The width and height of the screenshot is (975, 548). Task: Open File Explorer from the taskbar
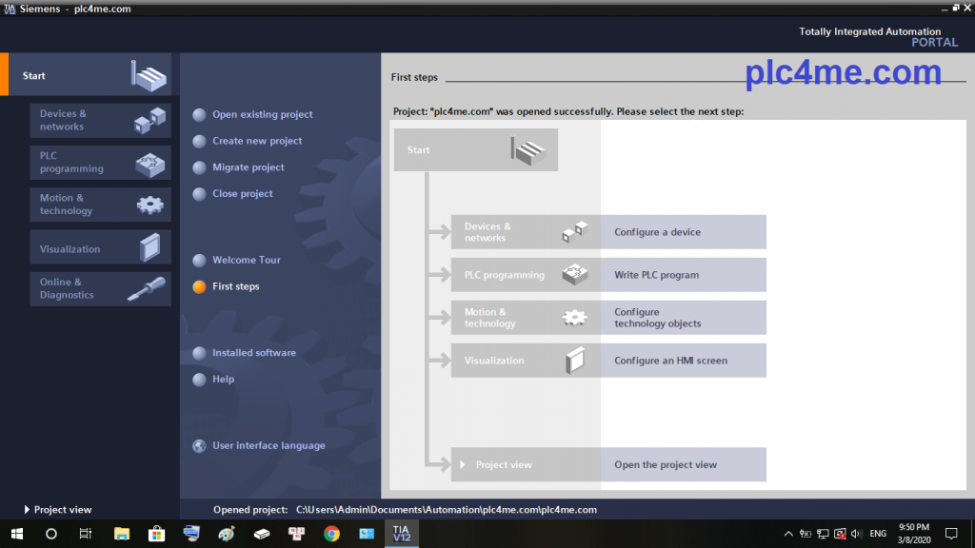(x=122, y=534)
